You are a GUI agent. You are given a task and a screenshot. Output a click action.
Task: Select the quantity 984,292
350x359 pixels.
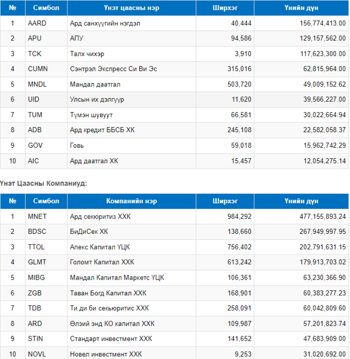point(239,216)
